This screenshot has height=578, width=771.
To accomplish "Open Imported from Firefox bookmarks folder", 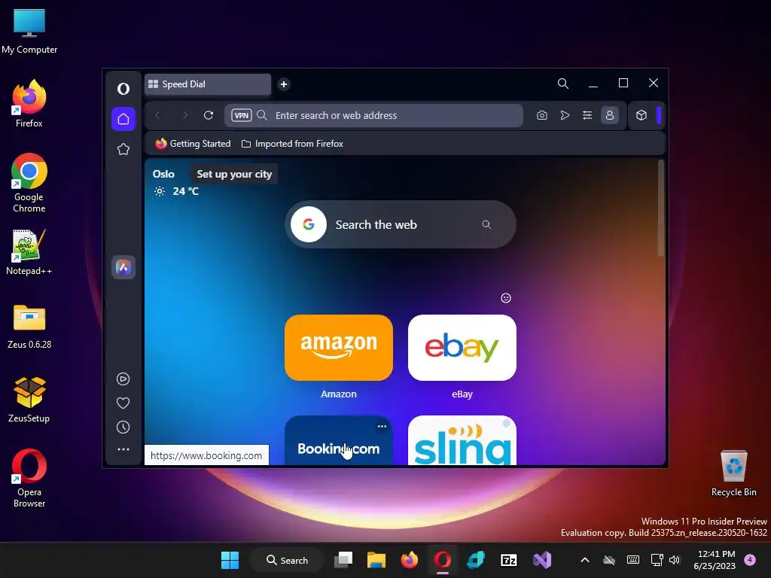I will 292,144.
